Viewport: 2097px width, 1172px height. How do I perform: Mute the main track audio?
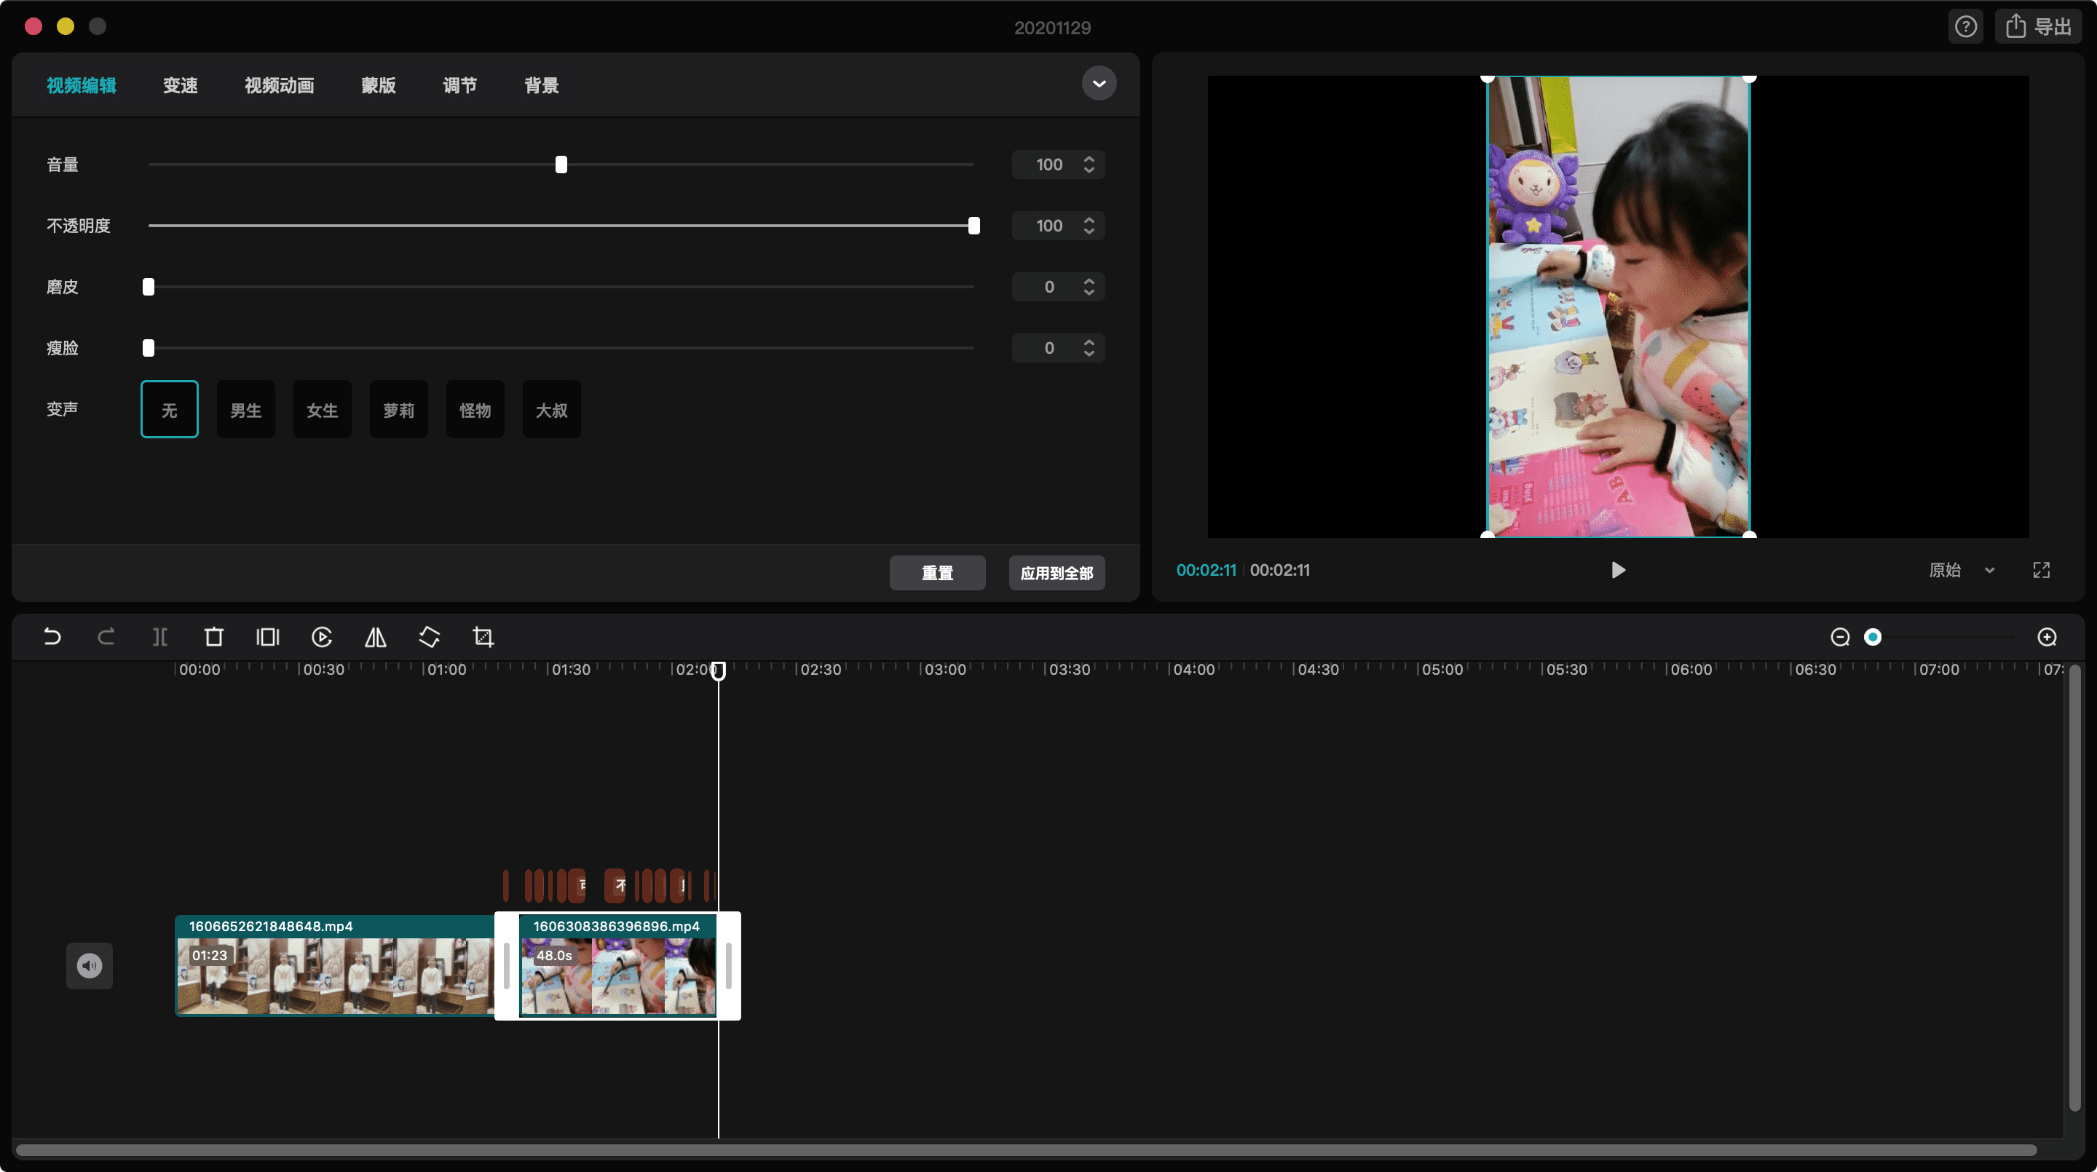click(x=90, y=965)
